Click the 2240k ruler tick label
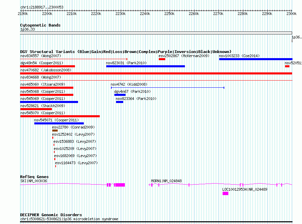 (x=145, y=14)
